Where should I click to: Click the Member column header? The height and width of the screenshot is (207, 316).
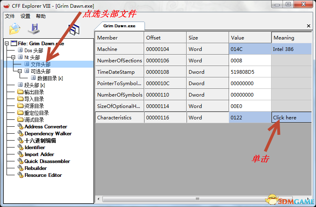pyautogui.click(x=120, y=37)
